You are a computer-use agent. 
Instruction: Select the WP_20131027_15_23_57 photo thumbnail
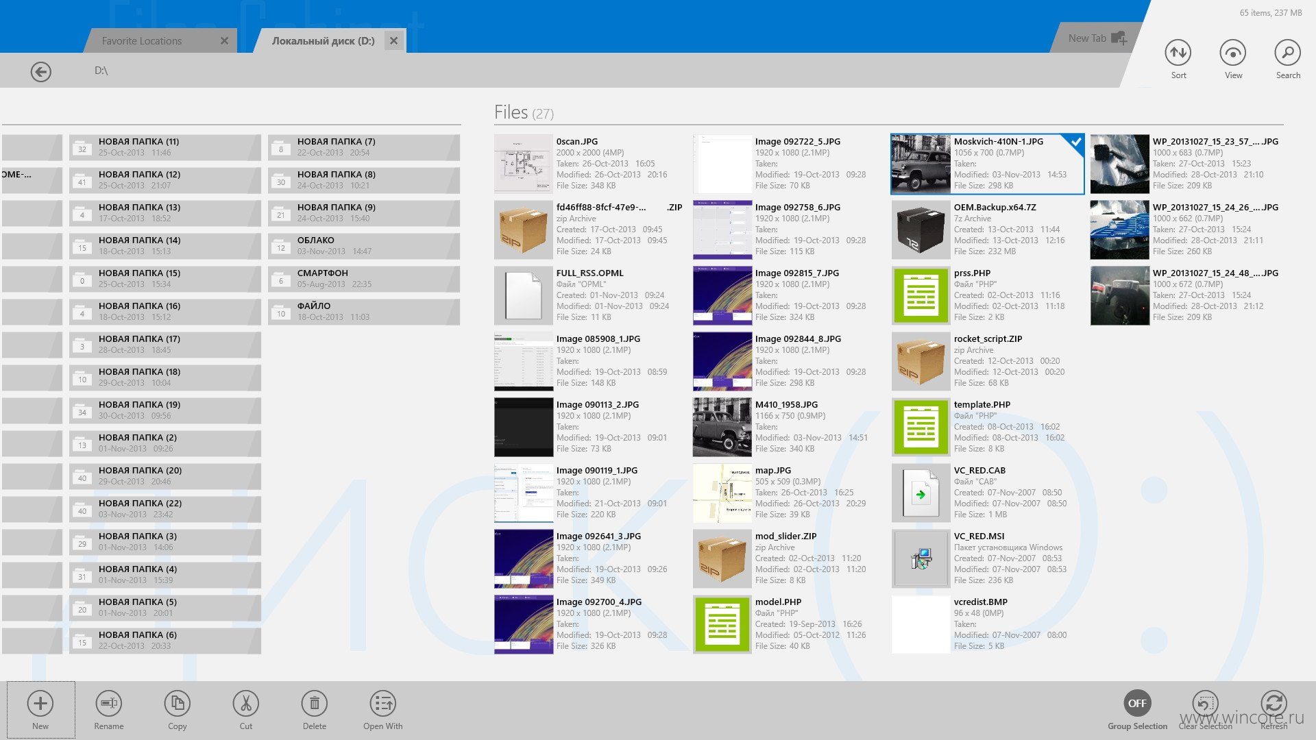pos(1120,164)
